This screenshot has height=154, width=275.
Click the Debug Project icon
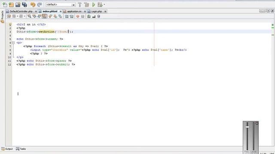tap(100, 5)
